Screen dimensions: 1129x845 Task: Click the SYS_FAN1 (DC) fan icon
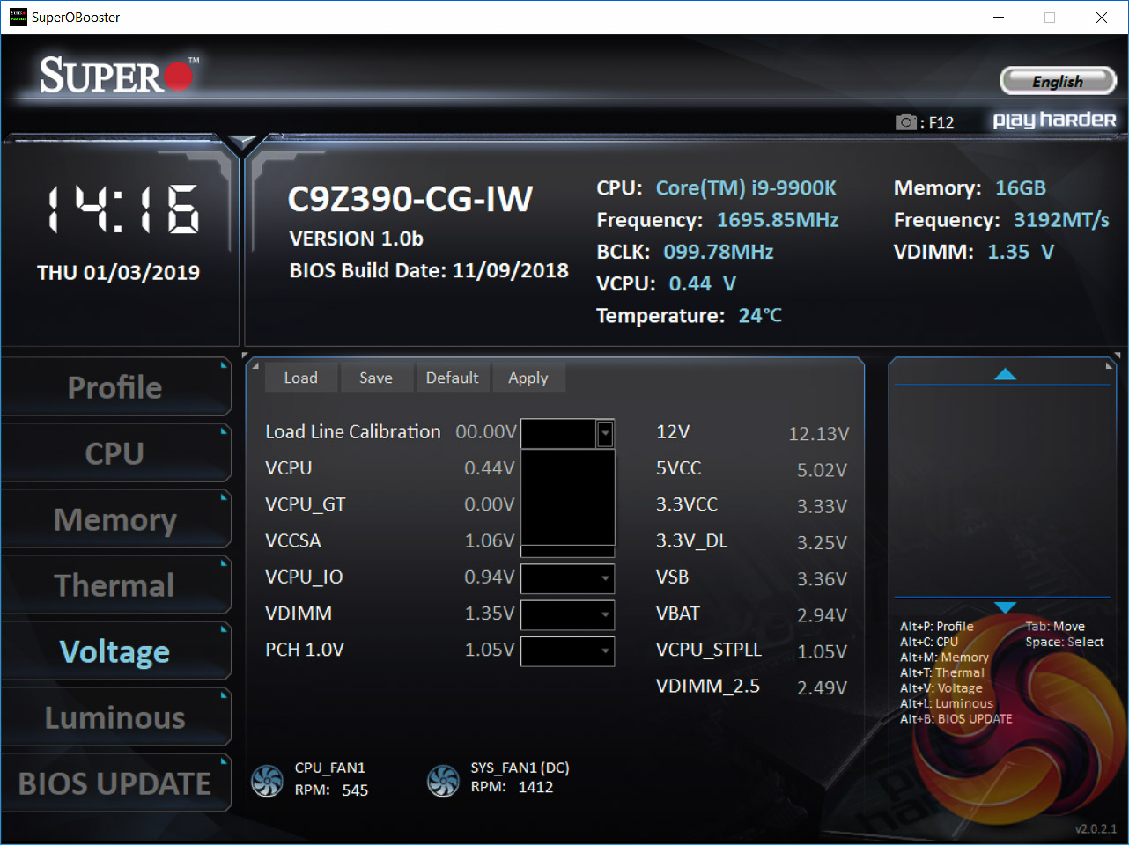443,781
